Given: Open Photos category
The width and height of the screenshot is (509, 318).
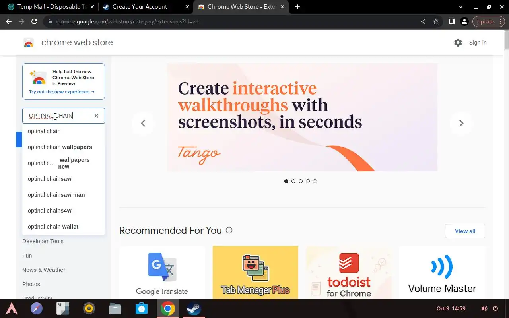Looking at the screenshot, I should click(31, 284).
